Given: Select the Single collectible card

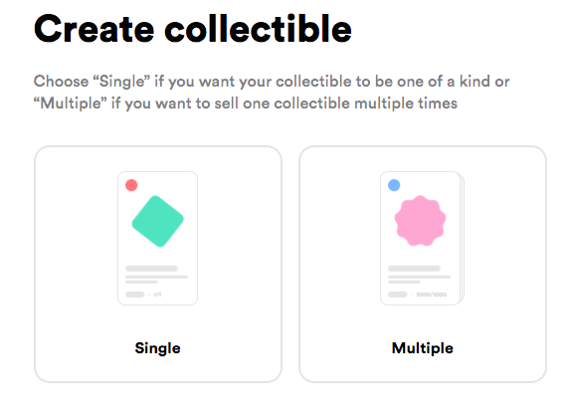Looking at the screenshot, I should (158, 264).
